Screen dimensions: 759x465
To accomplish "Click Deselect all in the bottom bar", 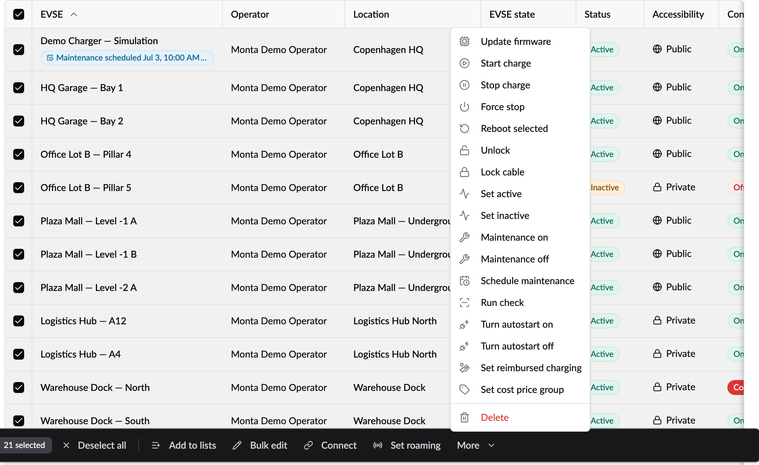I will [x=95, y=445].
